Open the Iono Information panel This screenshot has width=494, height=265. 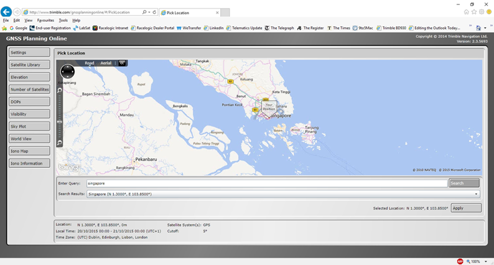(29, 163)
